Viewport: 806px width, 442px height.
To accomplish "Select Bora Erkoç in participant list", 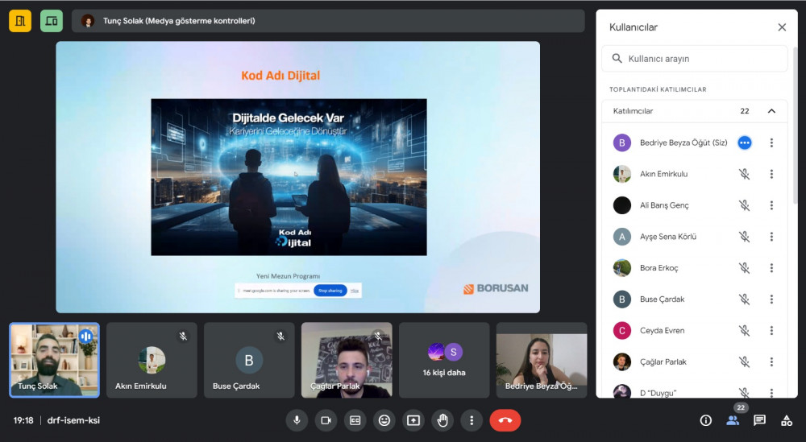I will pos(659,268).
